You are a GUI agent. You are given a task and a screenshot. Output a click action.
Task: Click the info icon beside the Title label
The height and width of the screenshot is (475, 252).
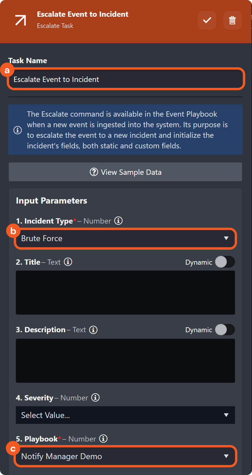point(68,262)
